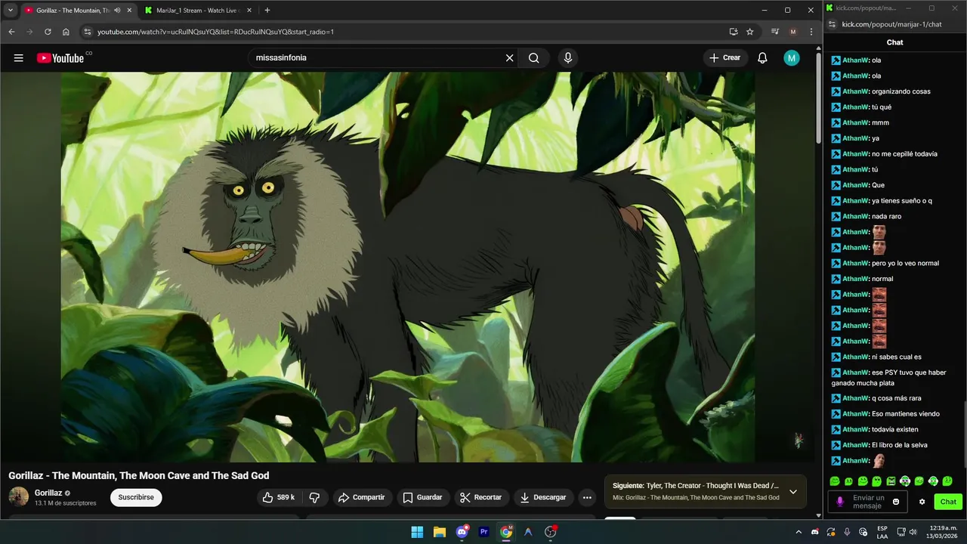Viewport: 967px width, 544px height.
Task: Pick the first smiling green Kick emote
Action: coord(835,481)
